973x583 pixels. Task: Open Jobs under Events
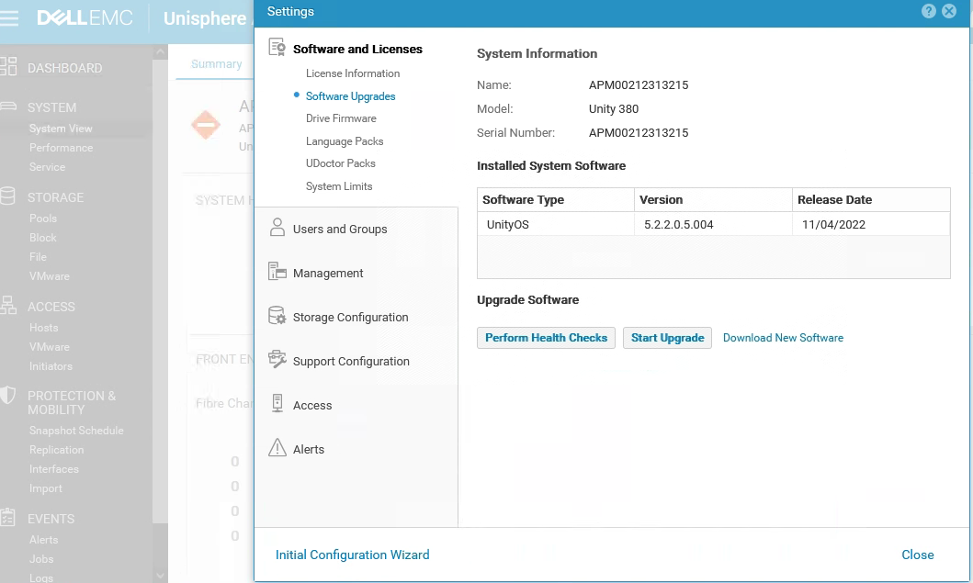click(41, 559)
